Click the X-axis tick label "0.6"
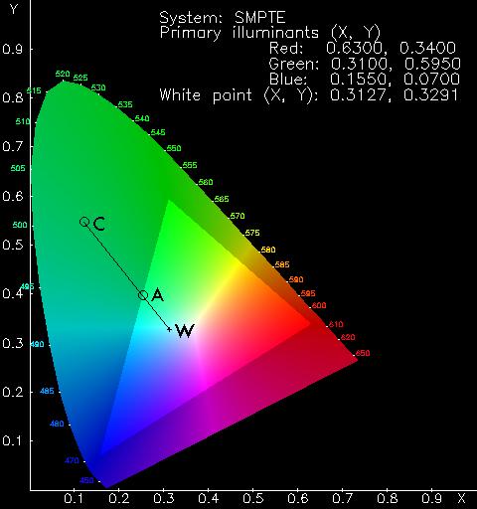477x509 pixels. pyautogui.click(x=298, y=498)
